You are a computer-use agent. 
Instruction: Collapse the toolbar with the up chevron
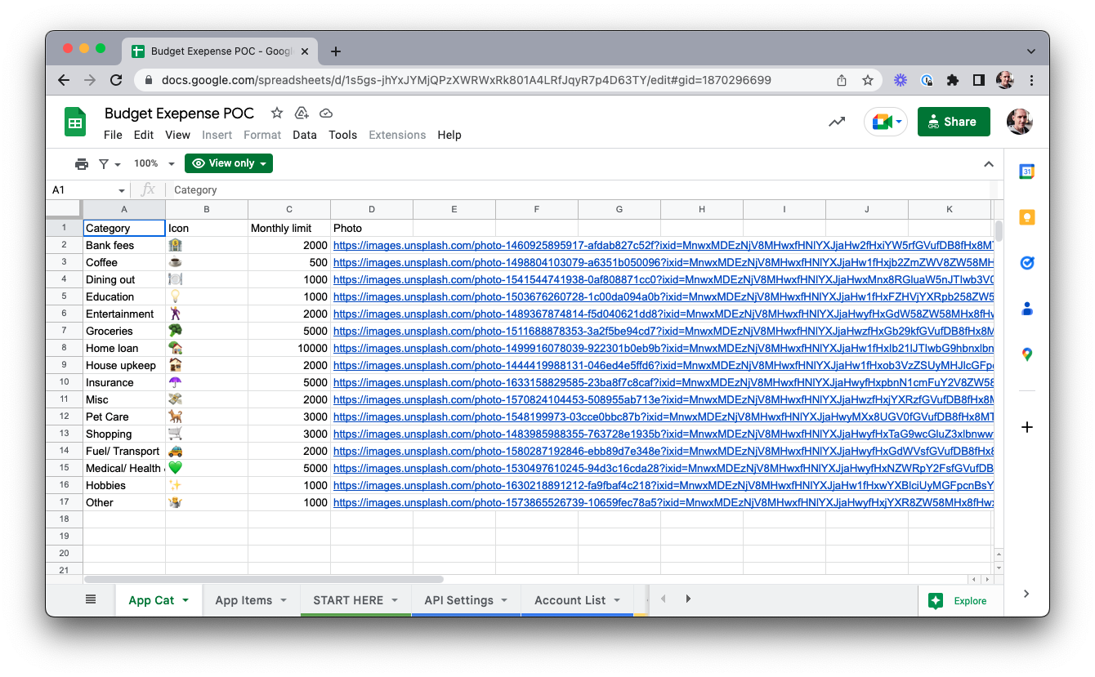click(x=988, y=164)
